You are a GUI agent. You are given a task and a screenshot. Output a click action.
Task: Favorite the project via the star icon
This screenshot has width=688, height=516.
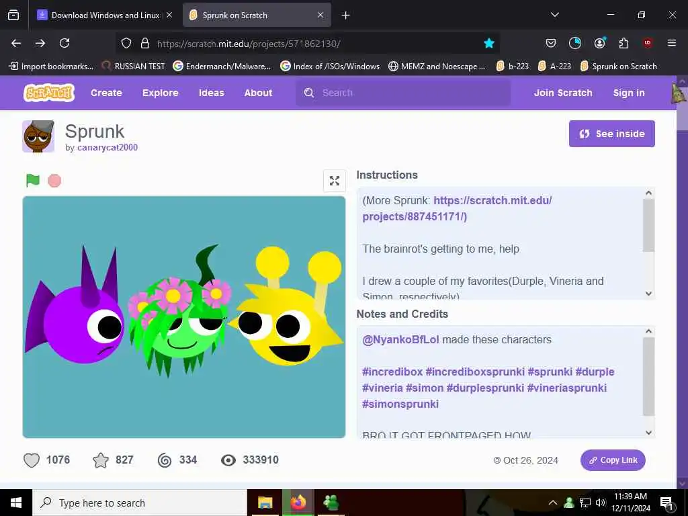click(101, 460)
